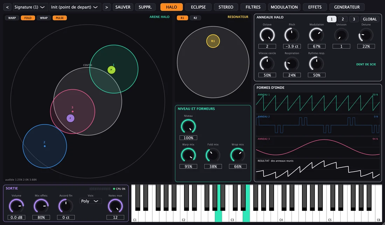
Task: Click the Notes max knob
Action: (115, 206)
